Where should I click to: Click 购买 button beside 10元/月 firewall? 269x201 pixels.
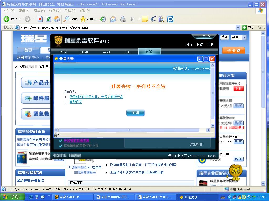point(239,142)
